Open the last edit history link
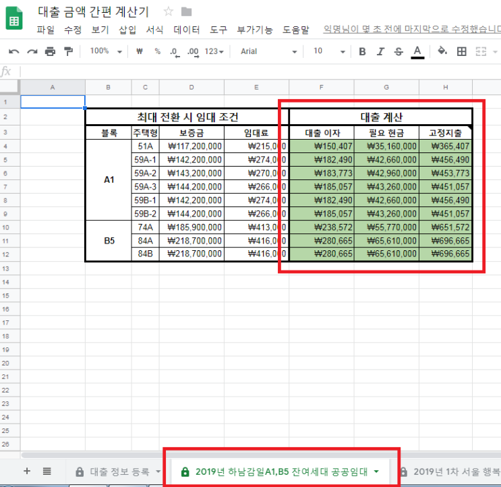The width and height of the screenshot is (501, 487). click(x=412, y=29)
